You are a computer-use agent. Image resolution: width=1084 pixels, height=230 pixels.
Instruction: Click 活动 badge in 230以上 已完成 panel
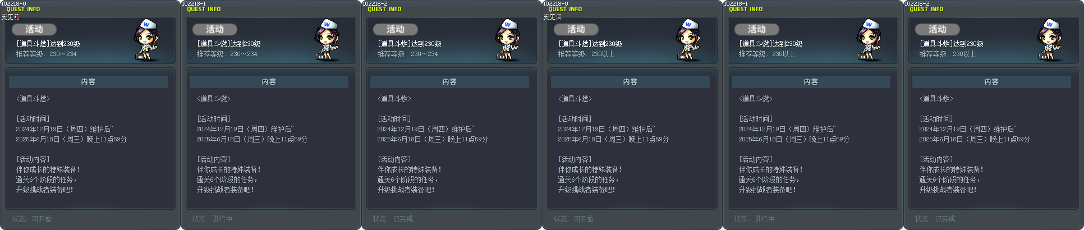tap(937, 29)
